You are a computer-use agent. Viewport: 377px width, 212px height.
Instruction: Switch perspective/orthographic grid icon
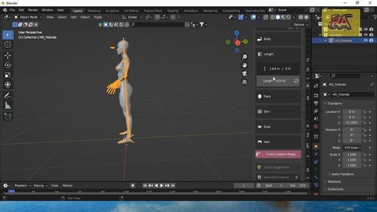[x=244, y=82]
